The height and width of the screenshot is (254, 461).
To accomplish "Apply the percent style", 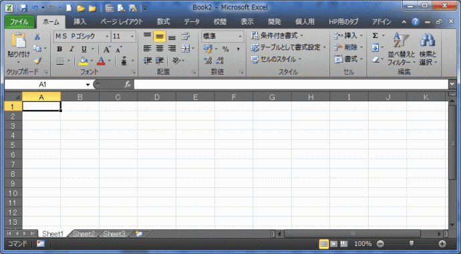I will point(226,49).
